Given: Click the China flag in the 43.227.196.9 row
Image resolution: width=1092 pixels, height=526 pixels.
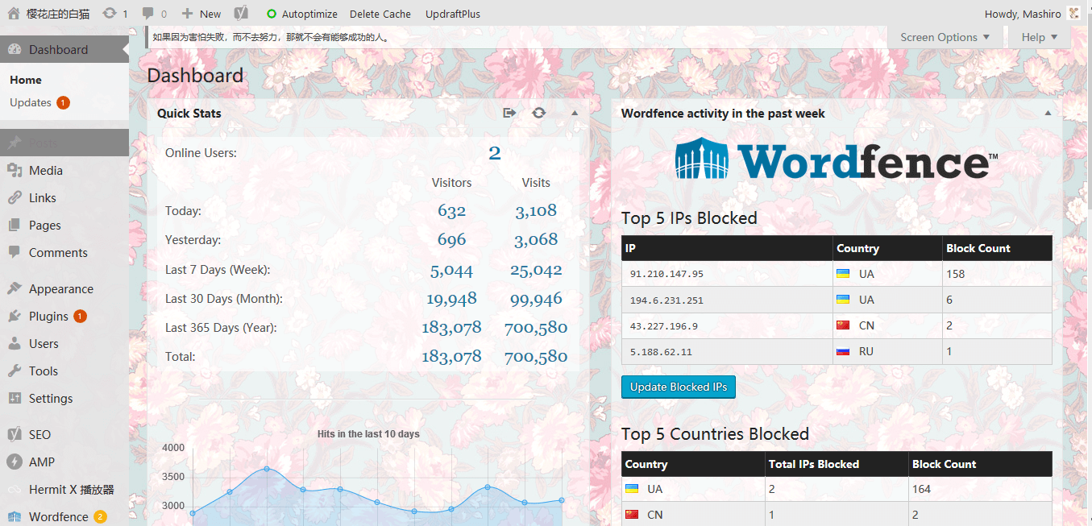Looking at the screenshot, I should [843, 325].
